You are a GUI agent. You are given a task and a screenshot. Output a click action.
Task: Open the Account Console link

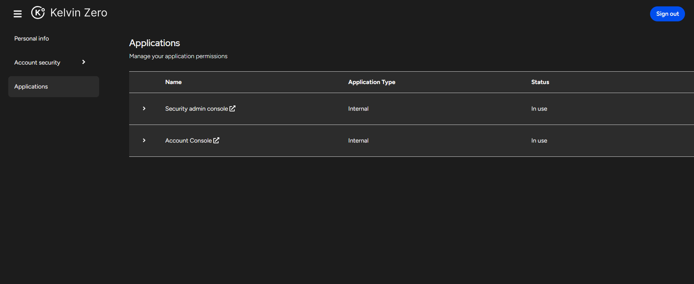pyautogui.click(x=189, y=141)
